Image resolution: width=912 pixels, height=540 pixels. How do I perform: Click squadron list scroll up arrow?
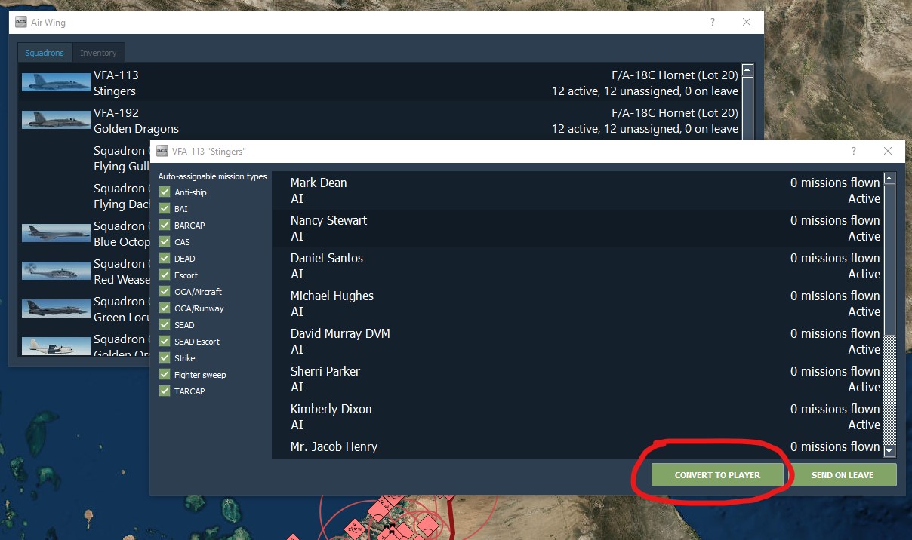point(747,70)
